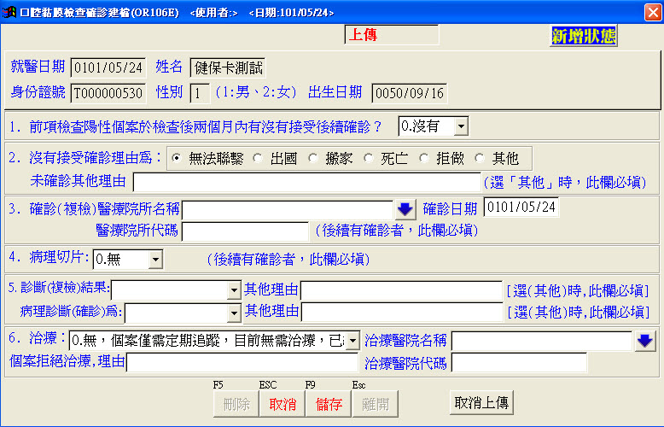Click the 治療醫院代碼 input field
The image size is (664, 427).
[x=519, y=363]
